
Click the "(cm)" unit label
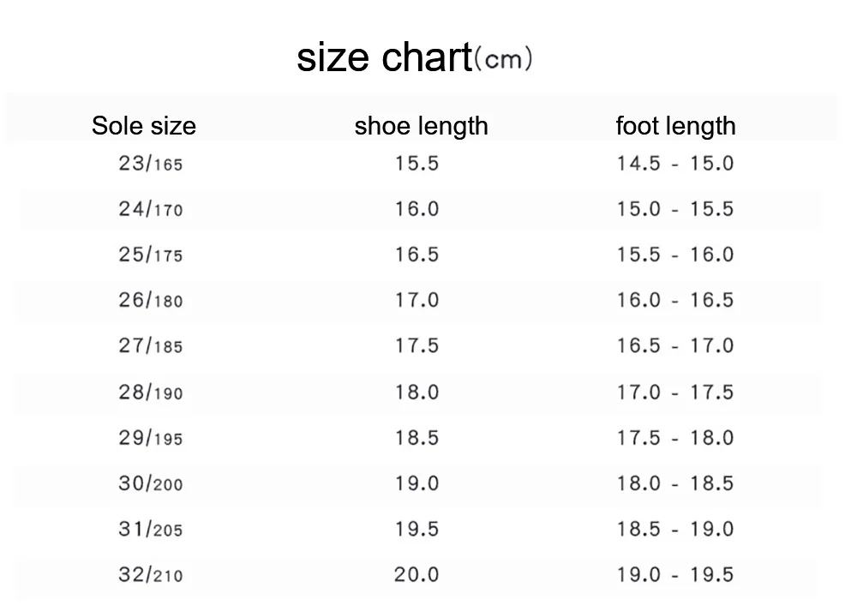coord(504,62)
